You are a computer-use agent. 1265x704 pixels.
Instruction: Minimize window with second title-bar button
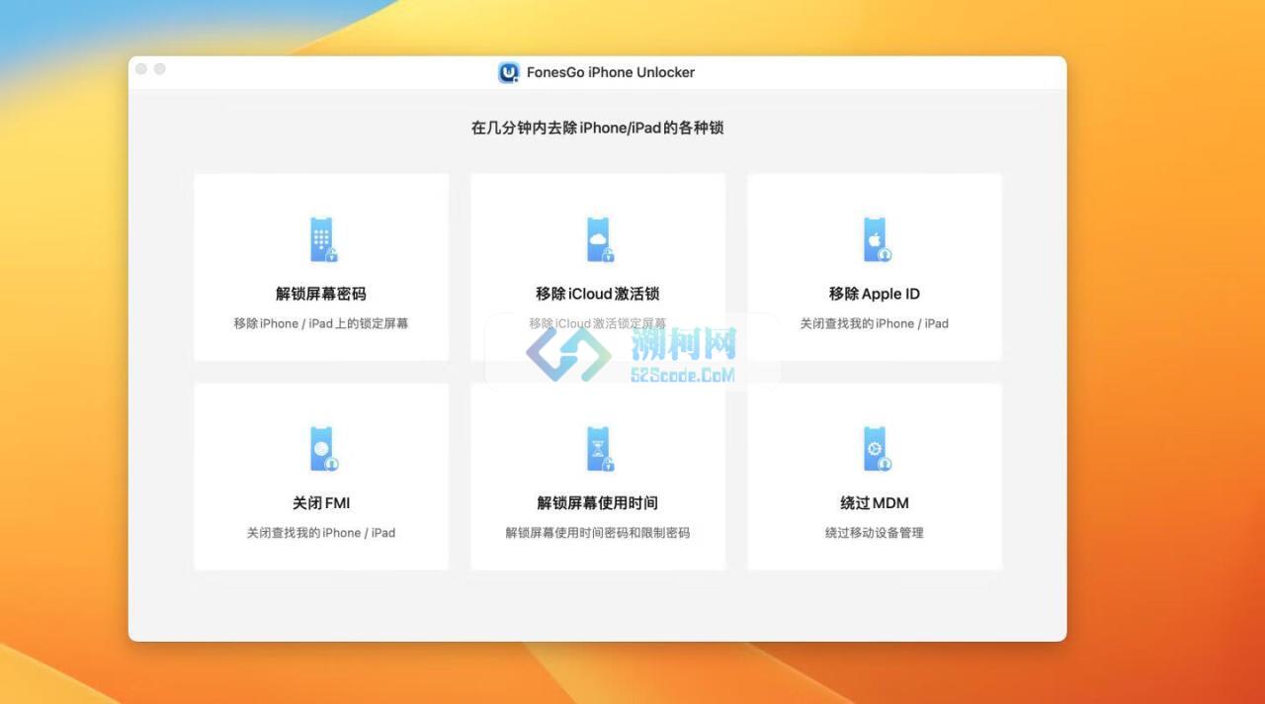[160, 69]
